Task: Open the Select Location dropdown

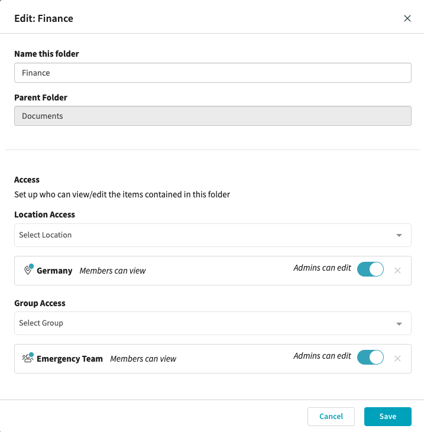Action: 213,235
